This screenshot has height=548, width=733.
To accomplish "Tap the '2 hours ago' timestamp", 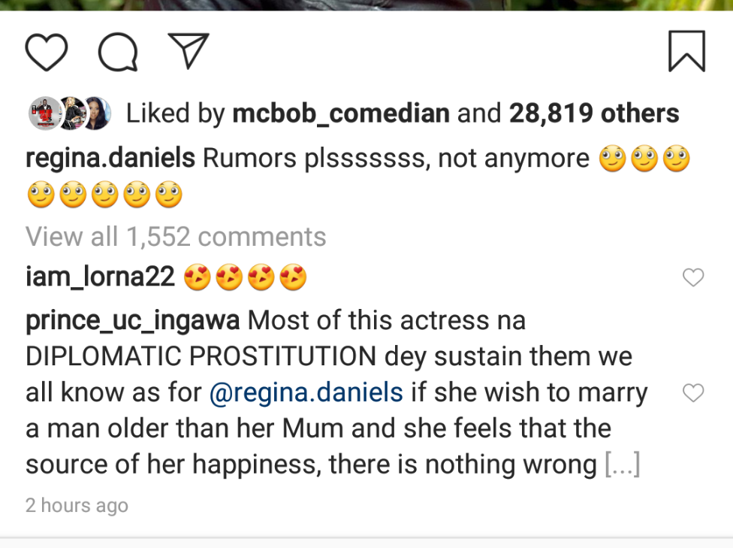I will [x=77, y=506].
